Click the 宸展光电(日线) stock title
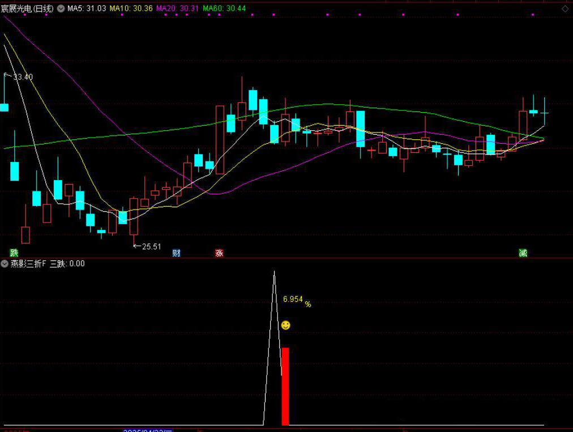This screenshot has width=573, height=432. (x=27, y=8)
